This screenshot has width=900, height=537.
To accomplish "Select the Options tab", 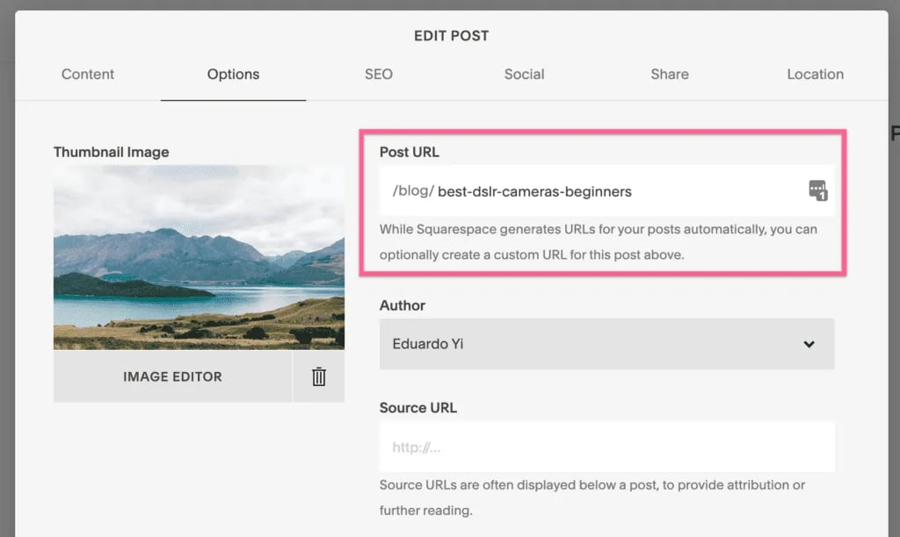I will (233, 75).
